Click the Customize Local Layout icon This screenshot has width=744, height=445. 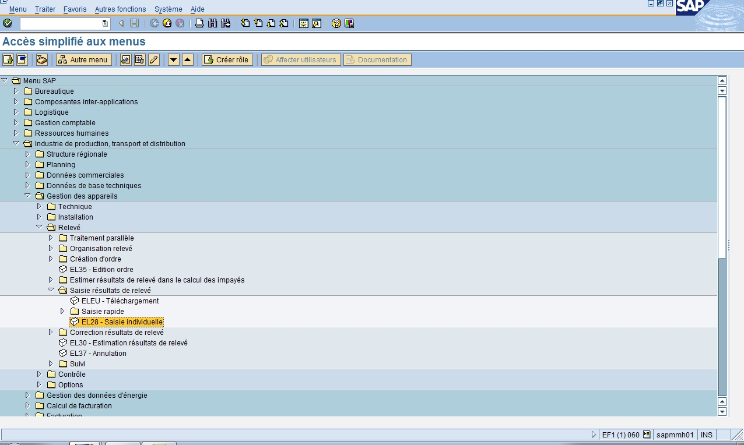click(349, 23)
